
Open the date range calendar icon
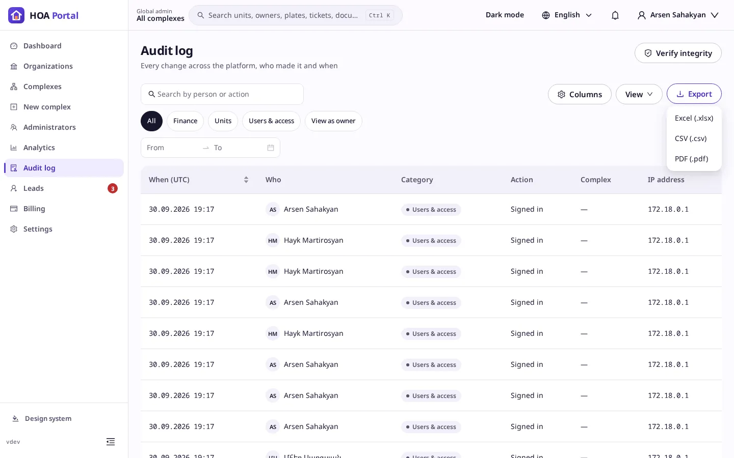click(x=271, y=148)
